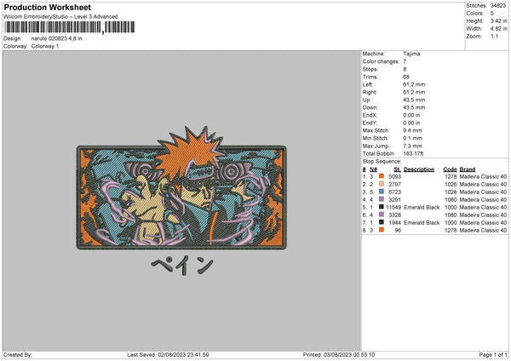Select stitch count 3328 in row 6

(394, 215)
